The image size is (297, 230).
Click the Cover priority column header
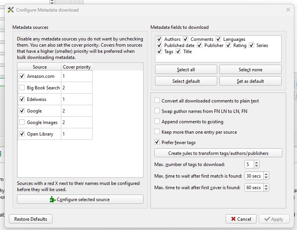77,67
